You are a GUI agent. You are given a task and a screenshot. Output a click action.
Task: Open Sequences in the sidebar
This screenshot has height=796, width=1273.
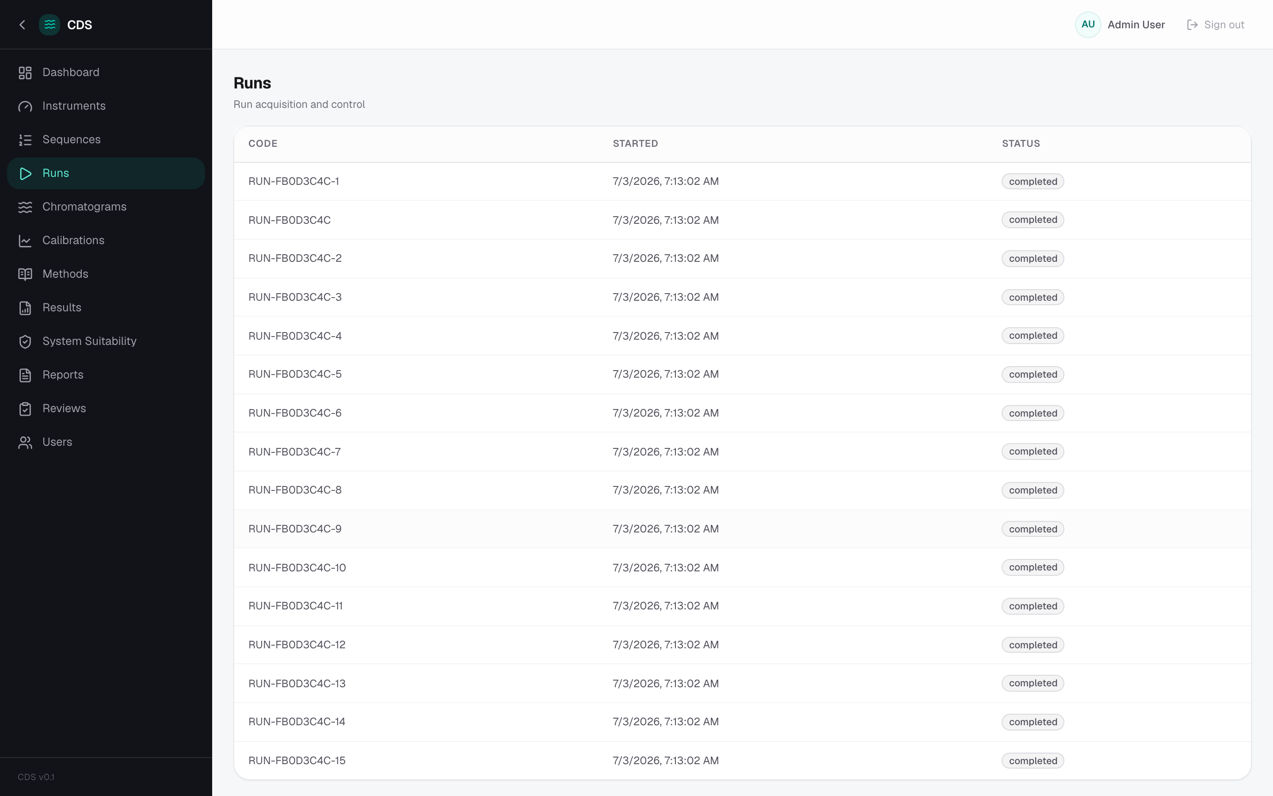106,140
